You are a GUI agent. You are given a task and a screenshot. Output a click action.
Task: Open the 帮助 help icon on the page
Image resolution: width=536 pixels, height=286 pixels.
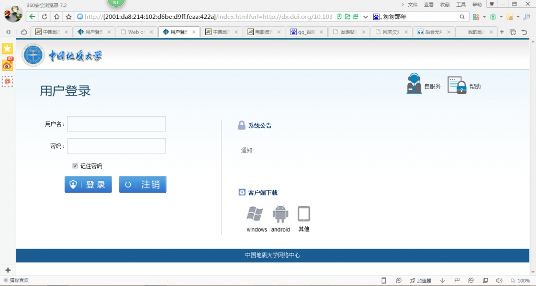(456, 85)
